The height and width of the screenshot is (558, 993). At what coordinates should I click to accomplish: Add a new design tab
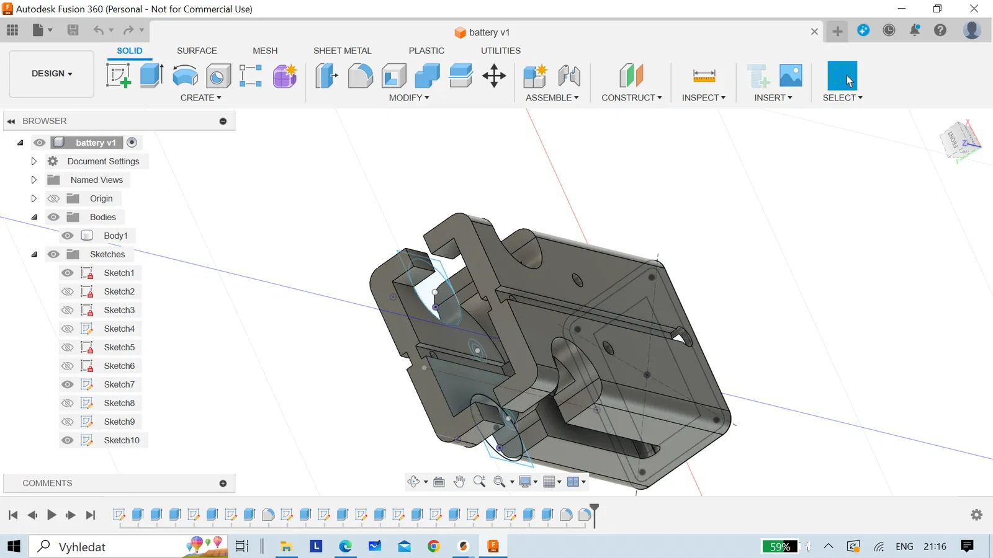point(837,31)
